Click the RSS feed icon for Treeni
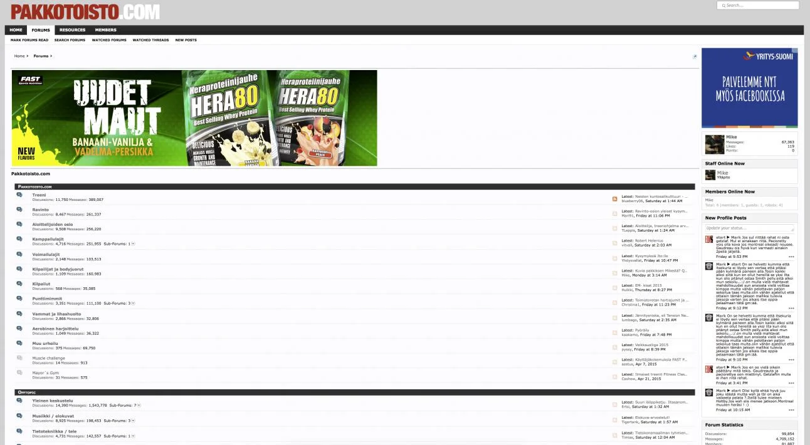Screen dimensions: 810x445 pyautogui.click(x=615, y=199)
